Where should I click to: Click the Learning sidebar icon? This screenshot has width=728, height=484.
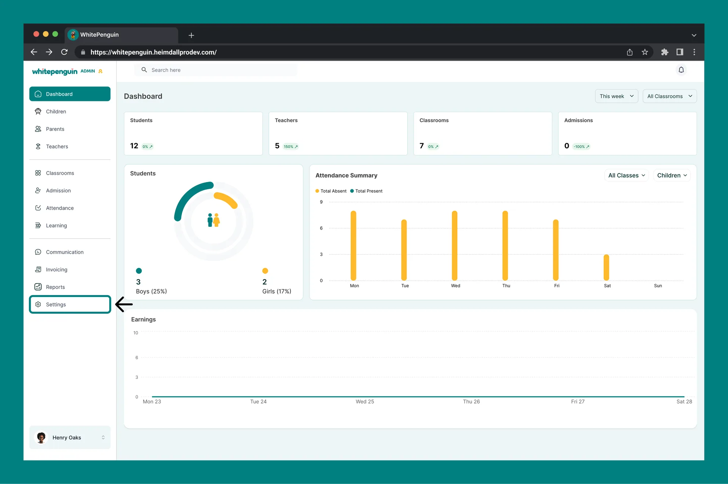(x=38, y=225)
